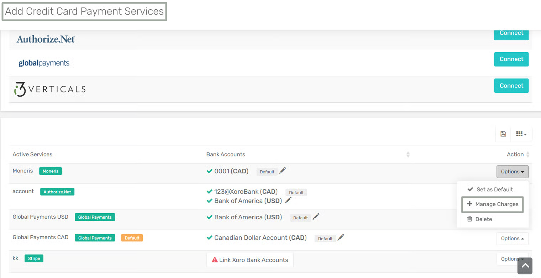The image size is (541, 278).
Task: Collapse the Moneris Options dropdown
Action: click(x=512, y=172)
